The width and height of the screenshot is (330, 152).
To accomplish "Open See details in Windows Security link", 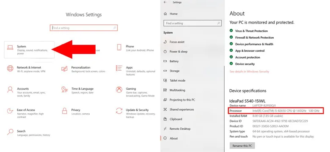I will [249, 72].
